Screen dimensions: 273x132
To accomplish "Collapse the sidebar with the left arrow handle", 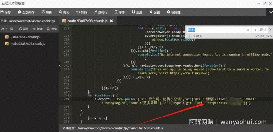I will (60, 66).
